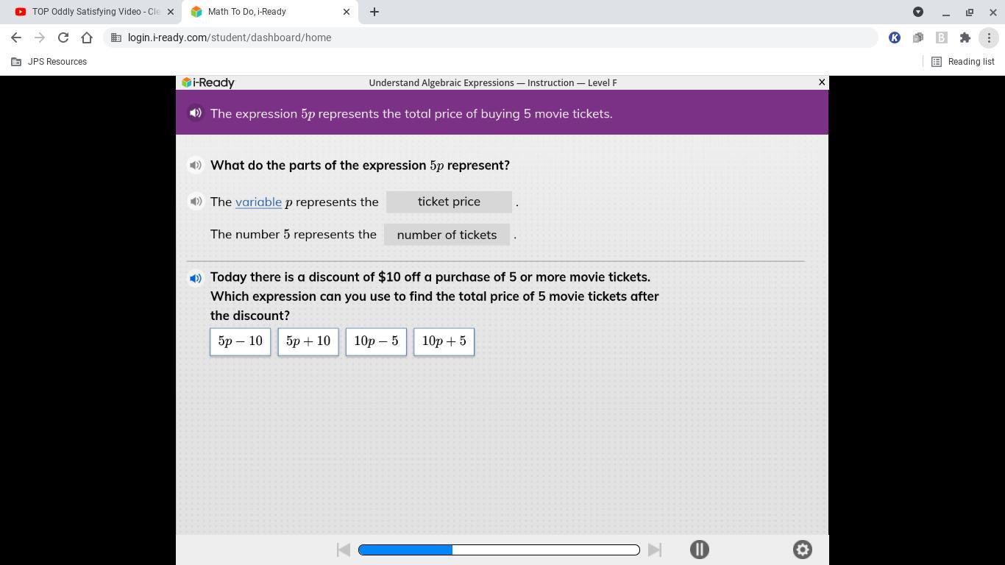Screen dimensions: 1005x565
Task: Click the gray overlapping-squares extension icon
Action: click(918, 38)
